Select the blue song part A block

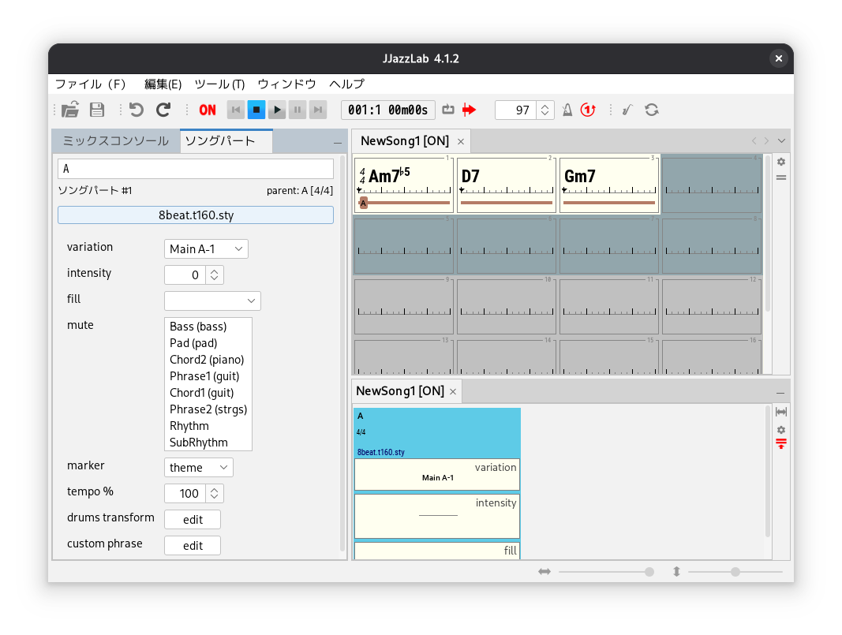click(x=437, y=433)
